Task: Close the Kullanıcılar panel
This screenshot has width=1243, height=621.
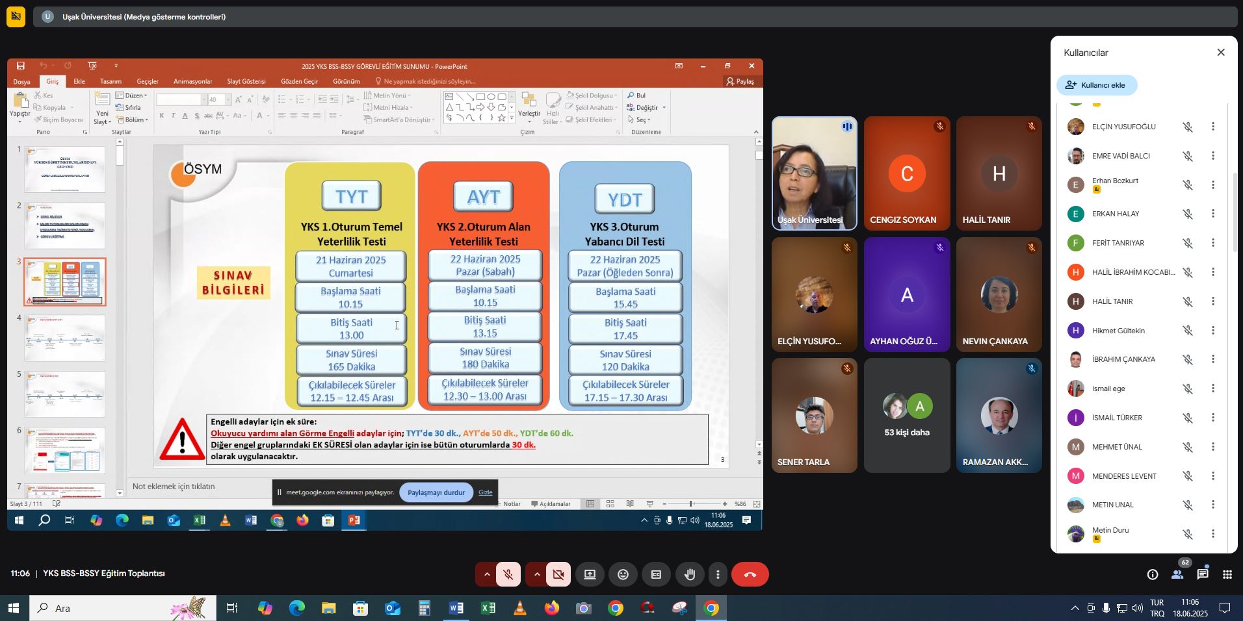Action: click(1220, 53)
